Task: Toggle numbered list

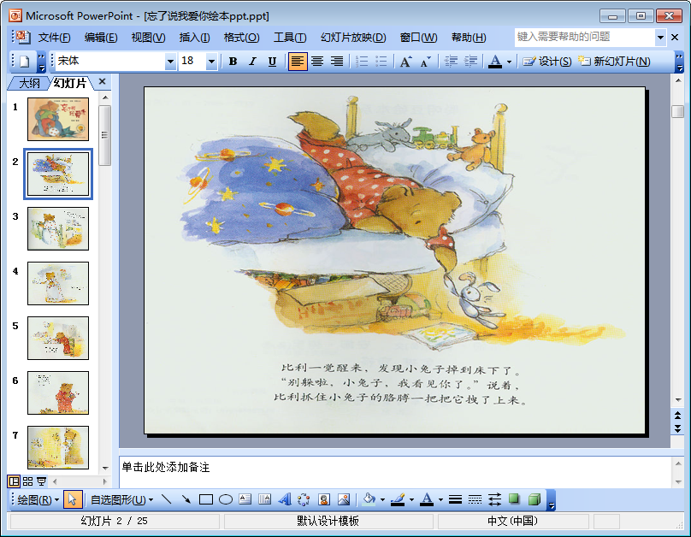Action: pyautogui.click(x=362, y=62)
